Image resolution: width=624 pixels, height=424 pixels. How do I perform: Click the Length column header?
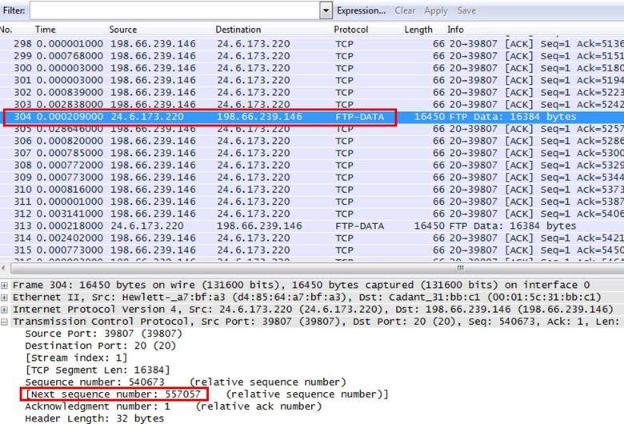click(418, 30)
